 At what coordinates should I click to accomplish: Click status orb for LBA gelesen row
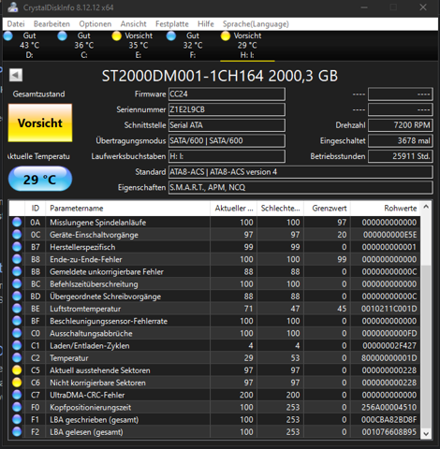click(x=17, y=431)
